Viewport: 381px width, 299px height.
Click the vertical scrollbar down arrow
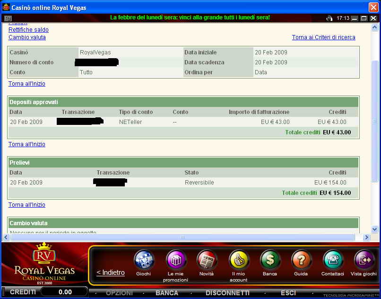tap(374, 229)
